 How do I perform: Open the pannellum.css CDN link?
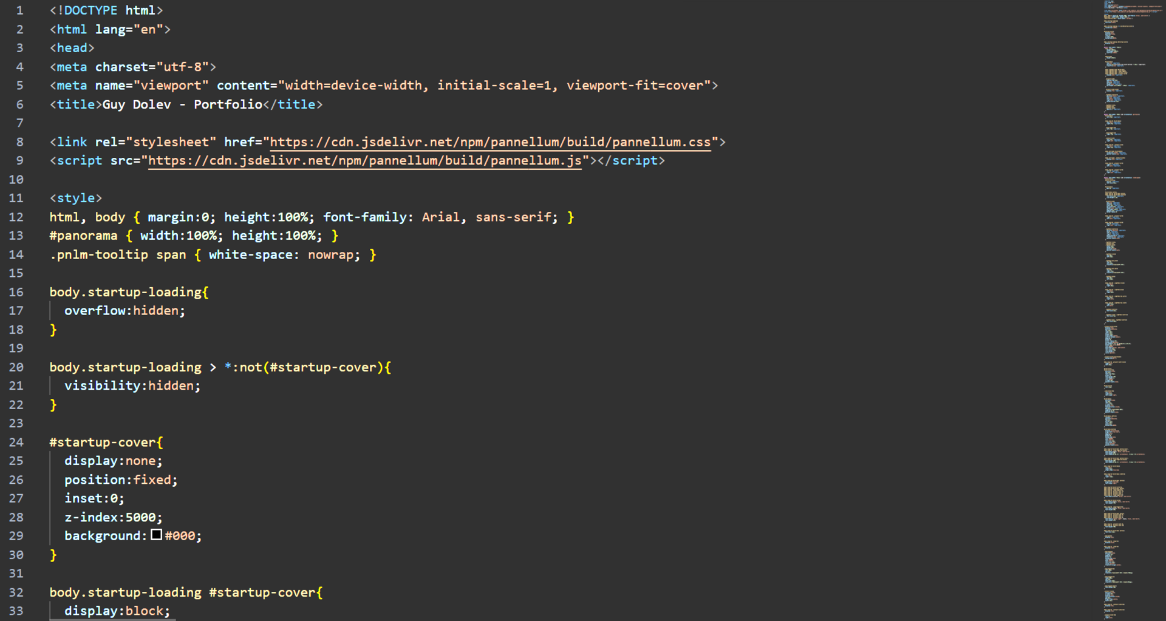pyautogui.click(x=489, y=142)
